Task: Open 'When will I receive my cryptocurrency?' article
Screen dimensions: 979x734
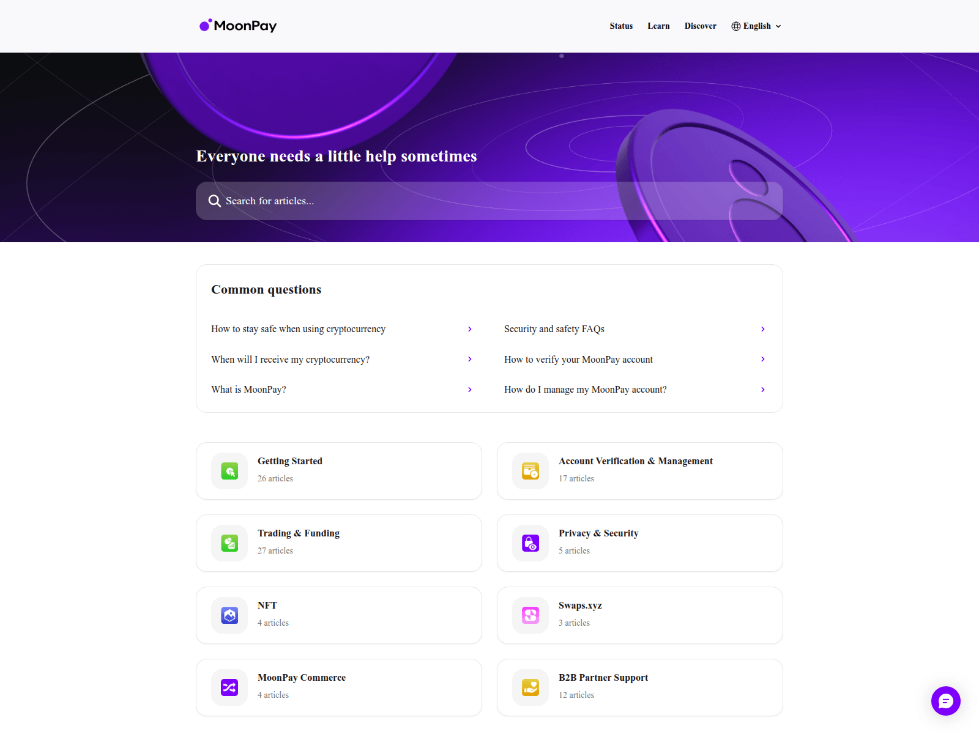Action: [291, 360]
